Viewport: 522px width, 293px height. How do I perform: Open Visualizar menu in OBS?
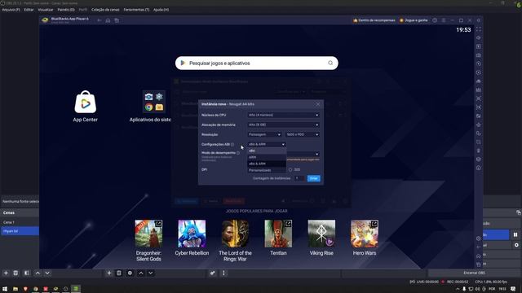pyautogui.click(x=46, y=10)
